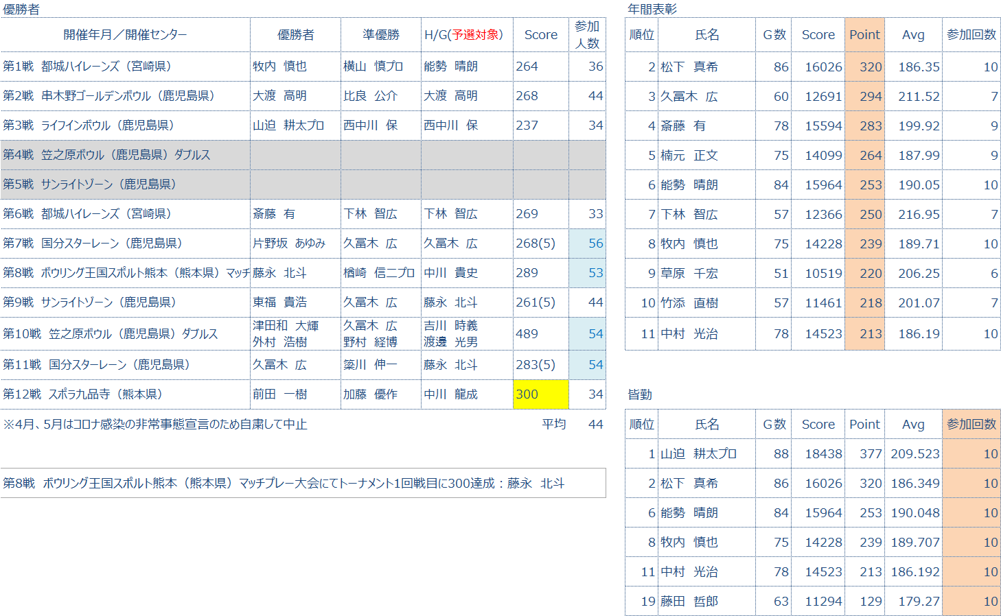This screenshot has width=1001, height=616.
Task: Click the Avg value 216.95 cell
Action: [913, 215]
